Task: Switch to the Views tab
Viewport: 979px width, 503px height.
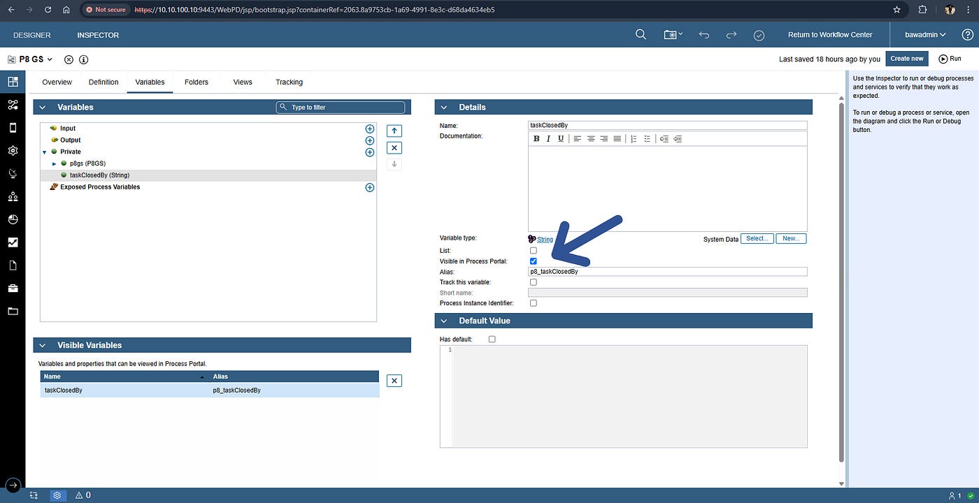Action: click(x=243, y=82)
